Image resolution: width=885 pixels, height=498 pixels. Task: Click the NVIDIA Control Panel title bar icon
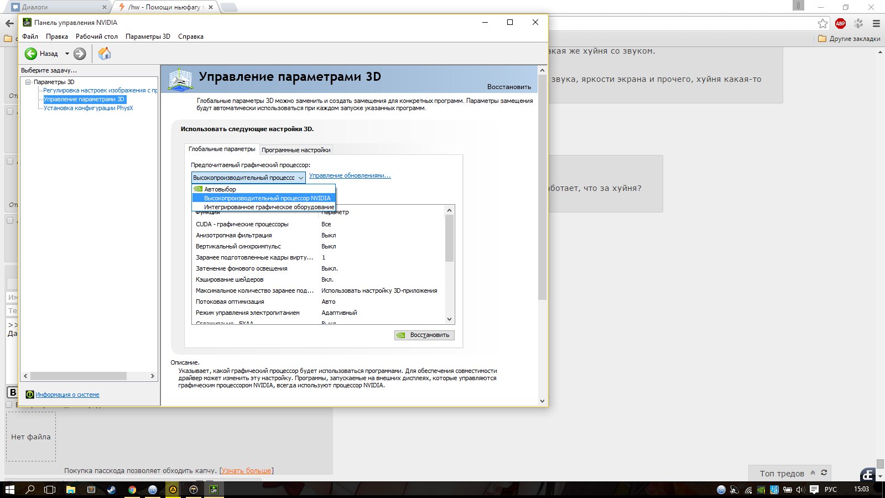pos(27,22)
